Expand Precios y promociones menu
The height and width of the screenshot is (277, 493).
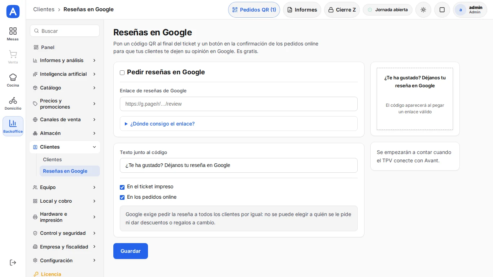tap(65, 104)
